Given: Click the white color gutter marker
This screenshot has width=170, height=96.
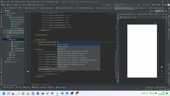Looking at the screenshot, I should [28, 71].
